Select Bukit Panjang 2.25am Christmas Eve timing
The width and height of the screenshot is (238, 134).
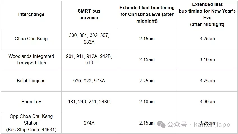(x=147, y=81)
